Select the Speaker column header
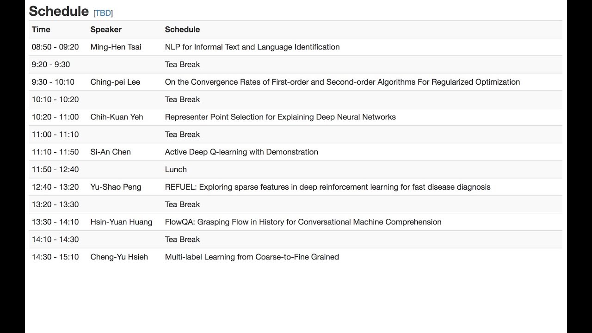The image size is (592, 333). 106,29
